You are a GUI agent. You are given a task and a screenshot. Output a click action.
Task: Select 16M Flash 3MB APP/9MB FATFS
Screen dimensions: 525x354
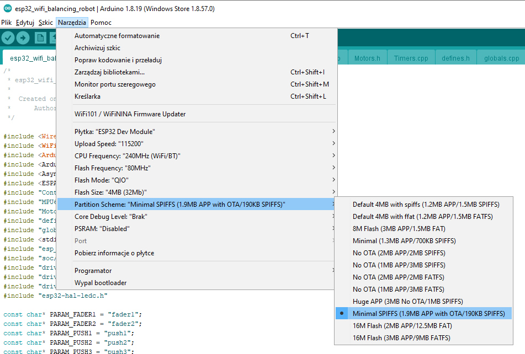pyautogui.click(x=423, y=338)
